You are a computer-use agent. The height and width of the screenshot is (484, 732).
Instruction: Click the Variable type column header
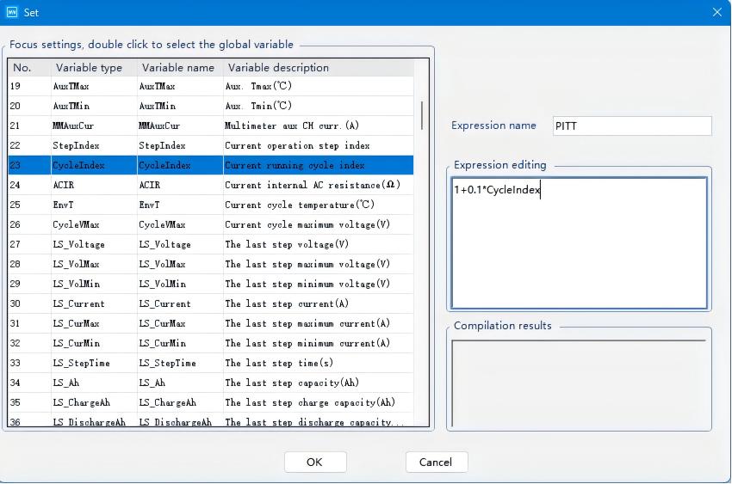click(93, 68)
